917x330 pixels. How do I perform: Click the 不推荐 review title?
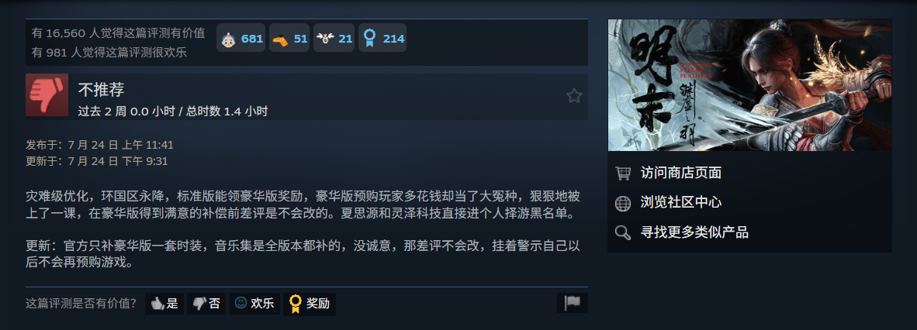click(101, 90)
